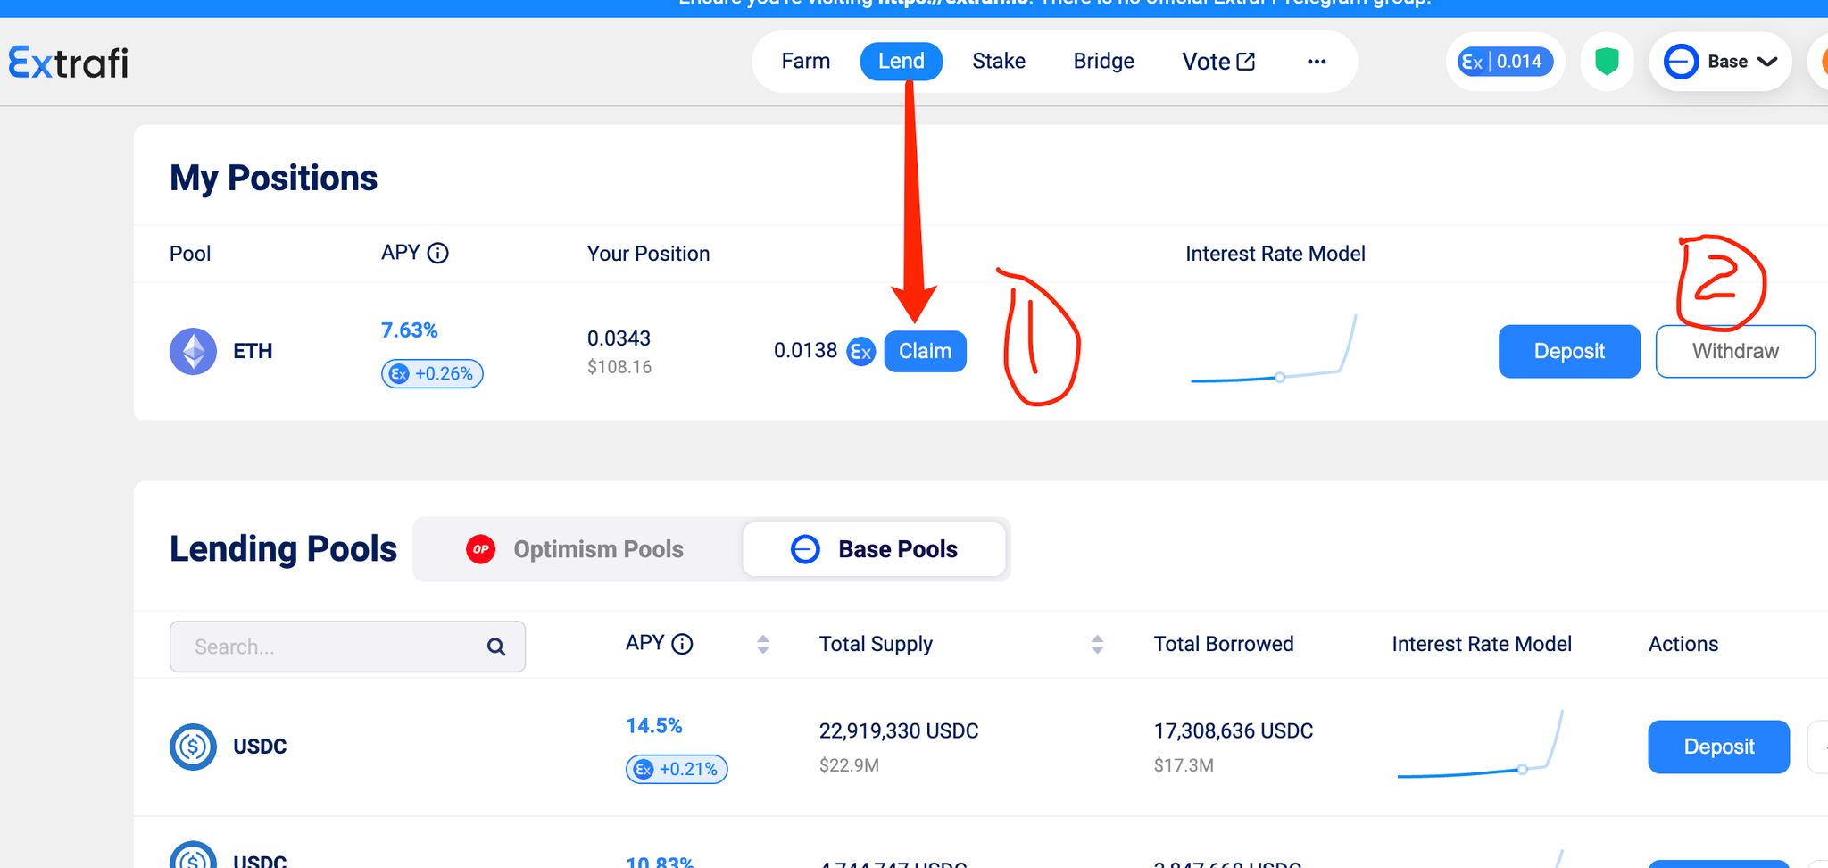Screen dimensions: 1828x868
Task: Click the ETH token icon
Action: 193,351
